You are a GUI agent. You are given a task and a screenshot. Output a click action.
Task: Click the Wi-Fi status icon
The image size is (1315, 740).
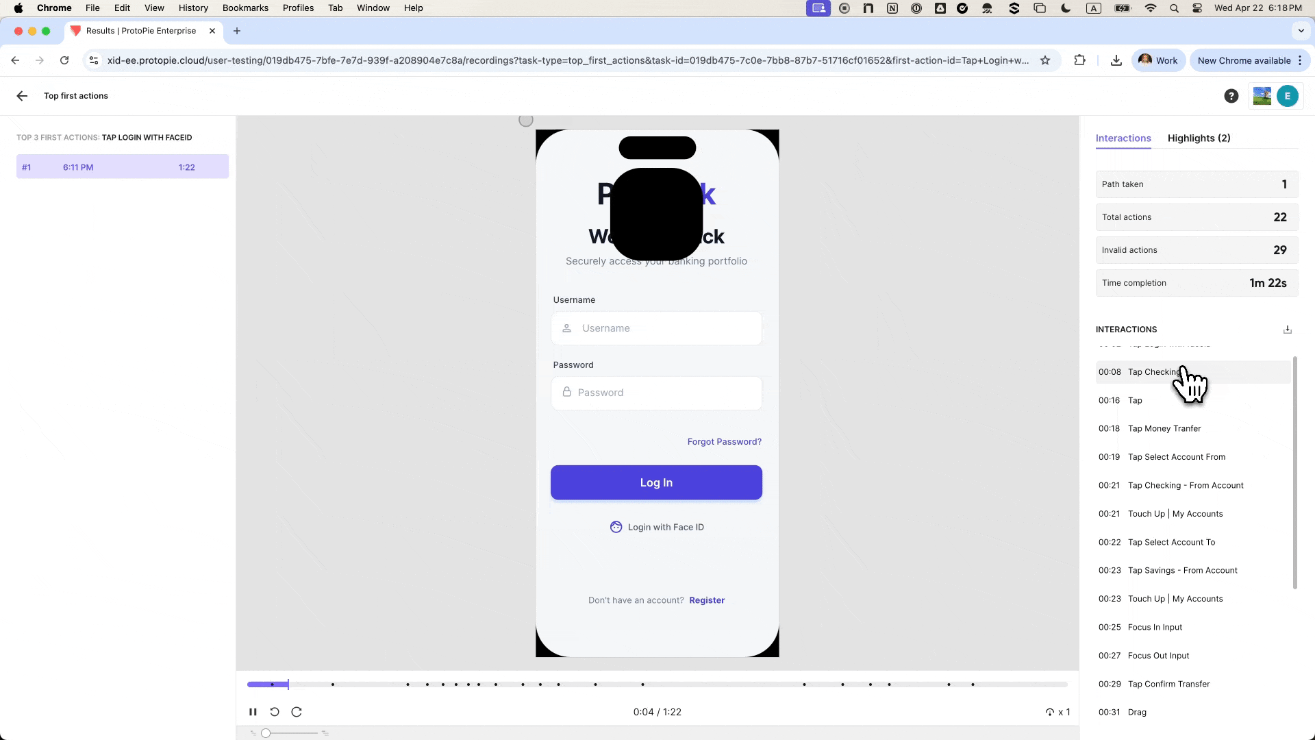1151,8
